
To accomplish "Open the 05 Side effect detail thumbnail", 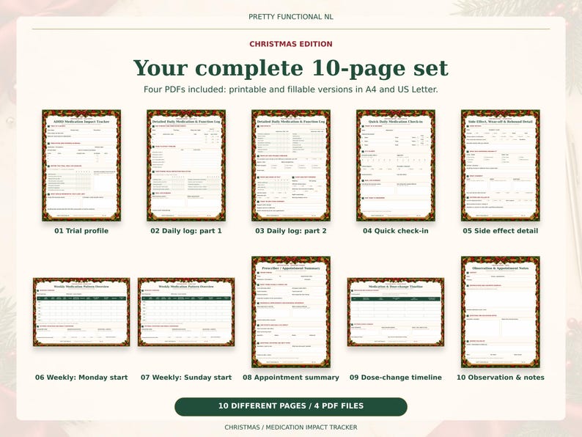I will click(501, 166).
